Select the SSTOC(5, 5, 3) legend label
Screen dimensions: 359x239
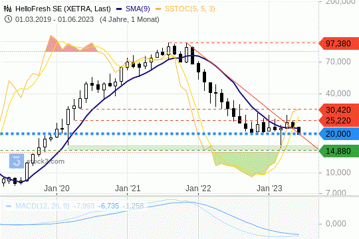point(189,9)
